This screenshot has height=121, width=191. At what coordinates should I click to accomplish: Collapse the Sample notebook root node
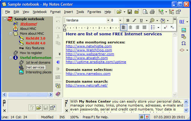(5, 19)
